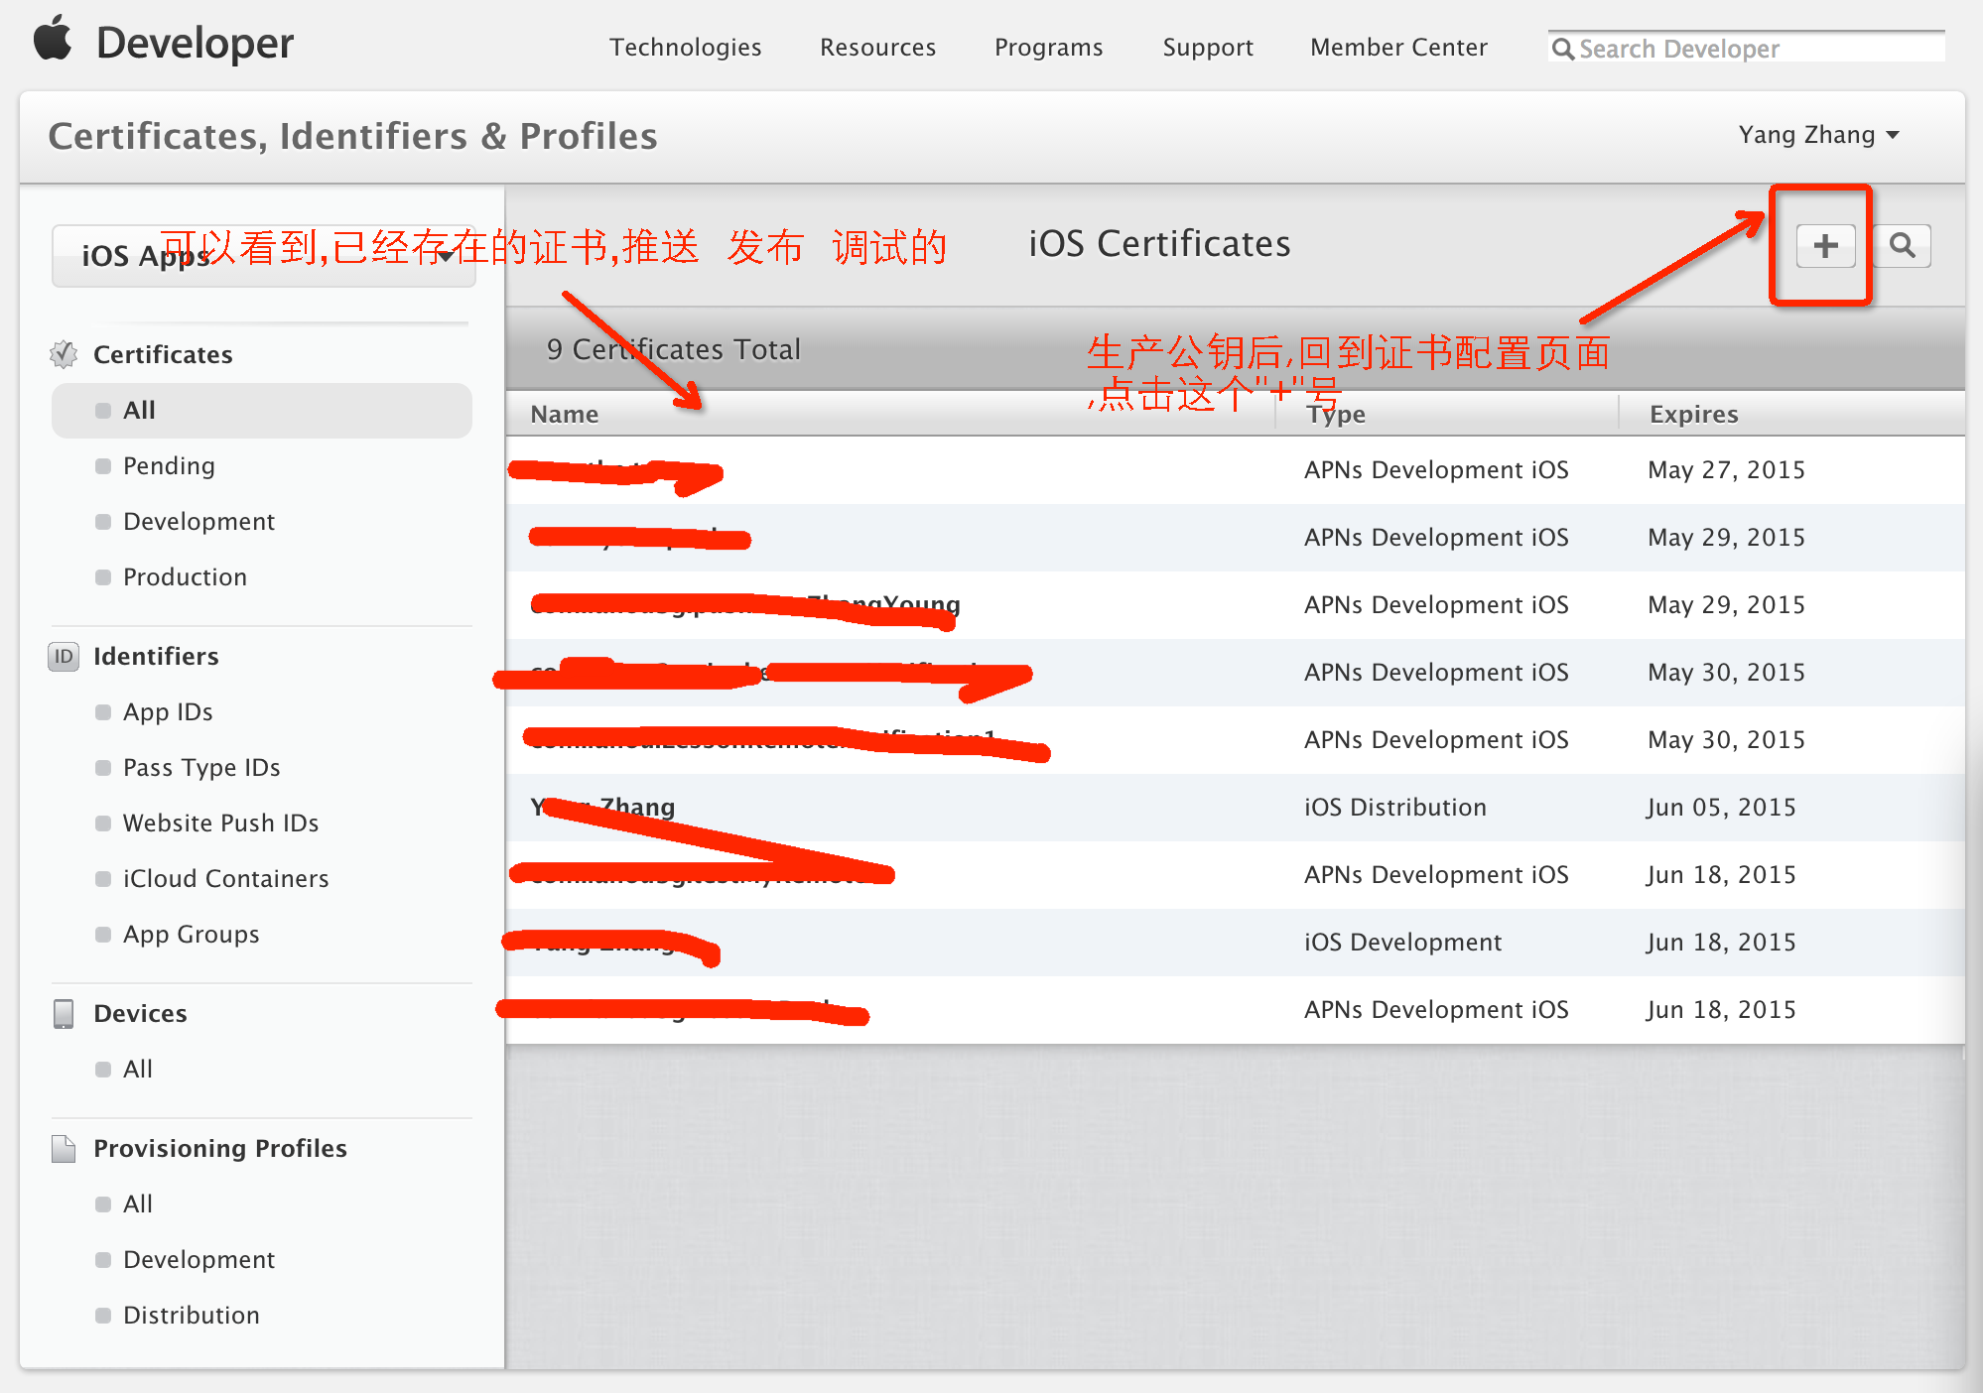Click the 9 Certificates Total text
The image size is (1983, 1393).
coord(673,349)
